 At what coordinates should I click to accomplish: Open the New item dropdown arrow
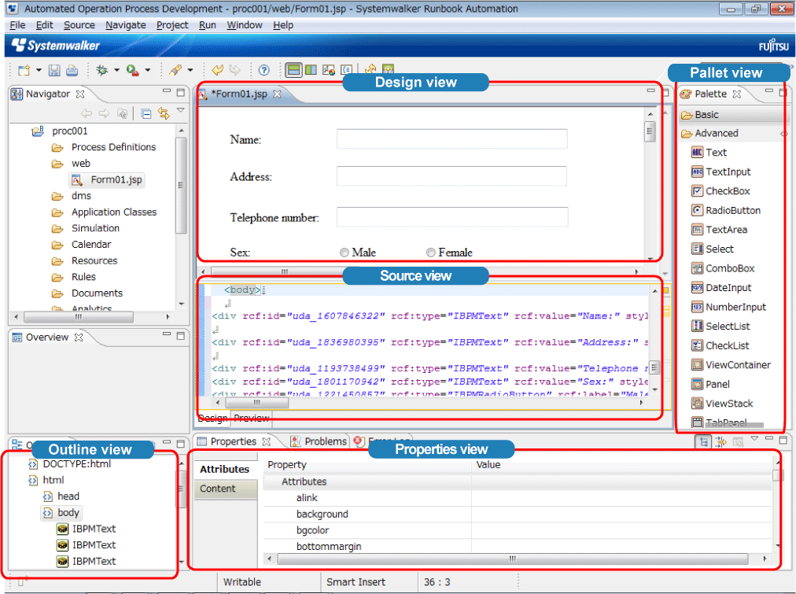(x=39, y=70)
